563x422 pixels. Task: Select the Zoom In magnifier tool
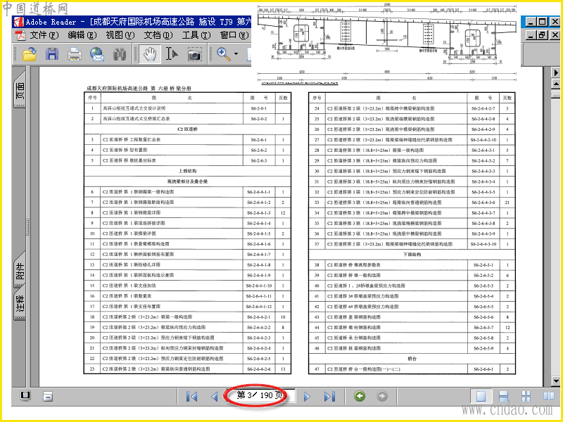[x=224, y=54]
